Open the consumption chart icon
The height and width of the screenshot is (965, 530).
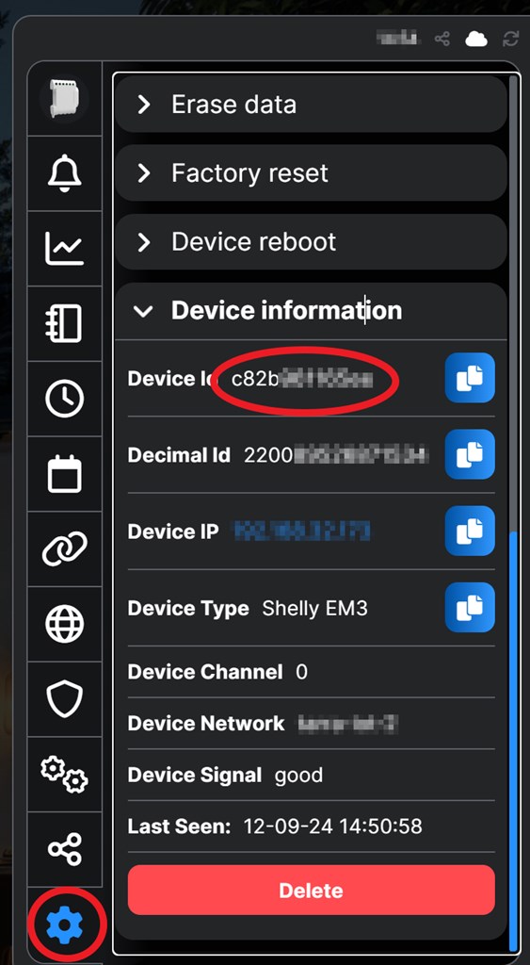65,248
